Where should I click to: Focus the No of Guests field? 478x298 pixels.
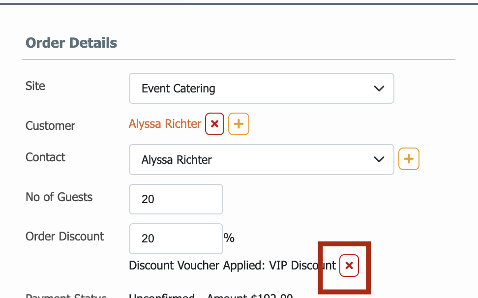click(x=176, y=199)
